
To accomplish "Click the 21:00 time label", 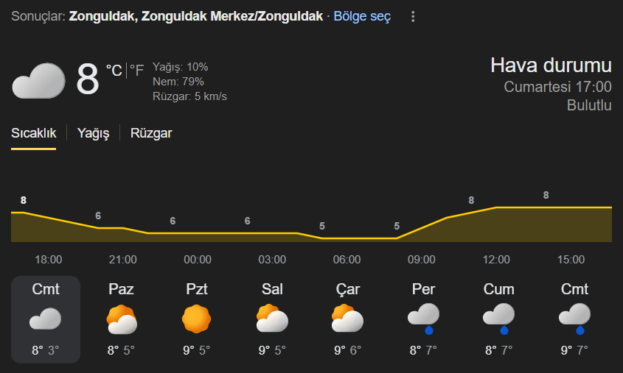I will coord(122,260).
